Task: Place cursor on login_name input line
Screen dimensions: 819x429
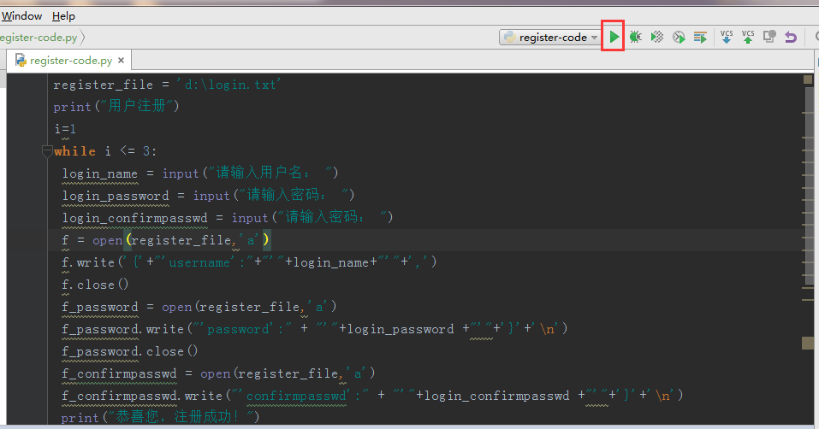Action: click(x=200, y=173)
